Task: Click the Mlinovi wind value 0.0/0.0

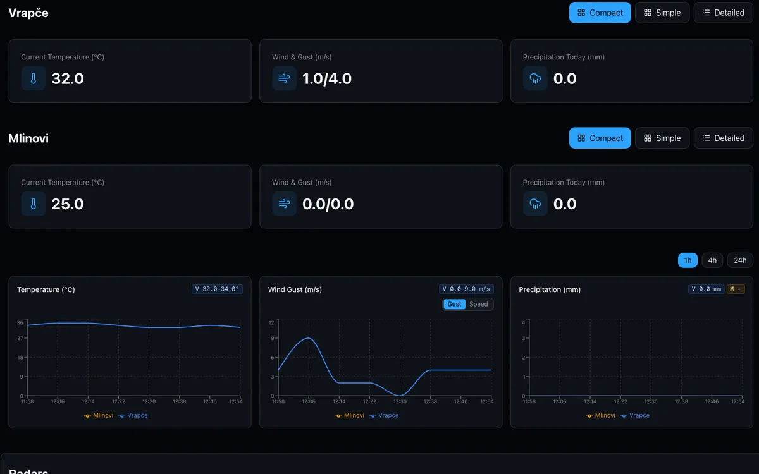Action: (328, 204)
